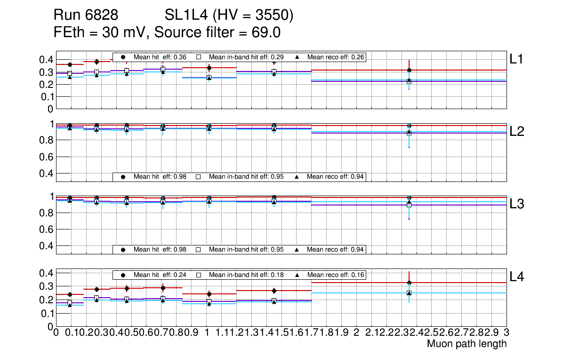The width and height of the screenshot is (563, 363).
Task: Click the triangle marker in L3 legend
Action: [x=297, y=249]
